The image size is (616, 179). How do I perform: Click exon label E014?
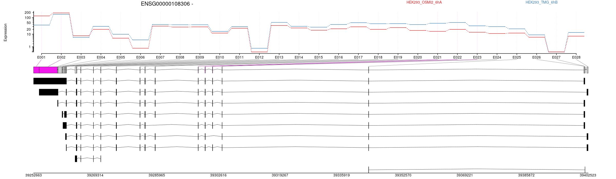coord(299,58)
